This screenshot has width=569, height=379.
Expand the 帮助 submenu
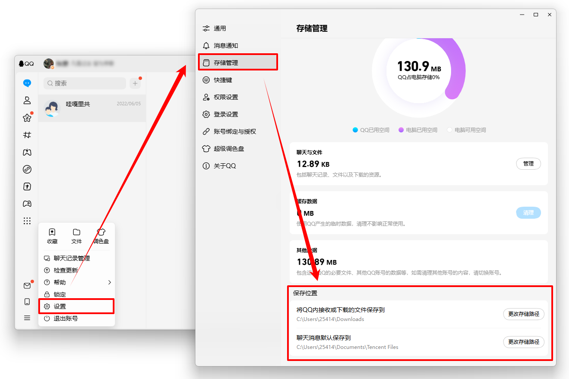tap(77, 282)
